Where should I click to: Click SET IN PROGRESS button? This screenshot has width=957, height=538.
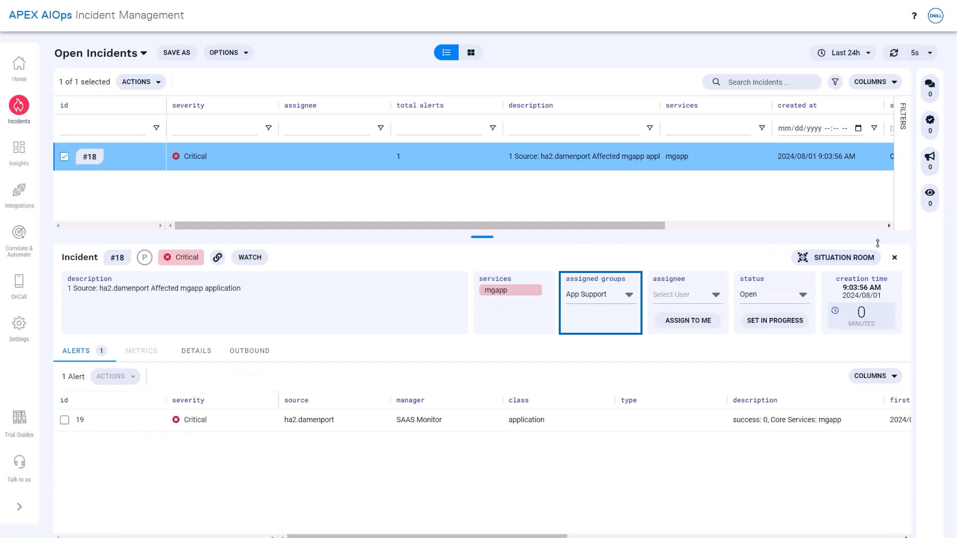[x=775, y=320]
